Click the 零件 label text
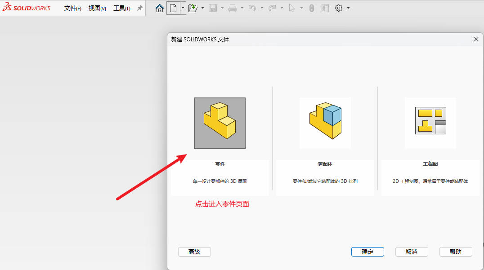 [x=220, y=164]
